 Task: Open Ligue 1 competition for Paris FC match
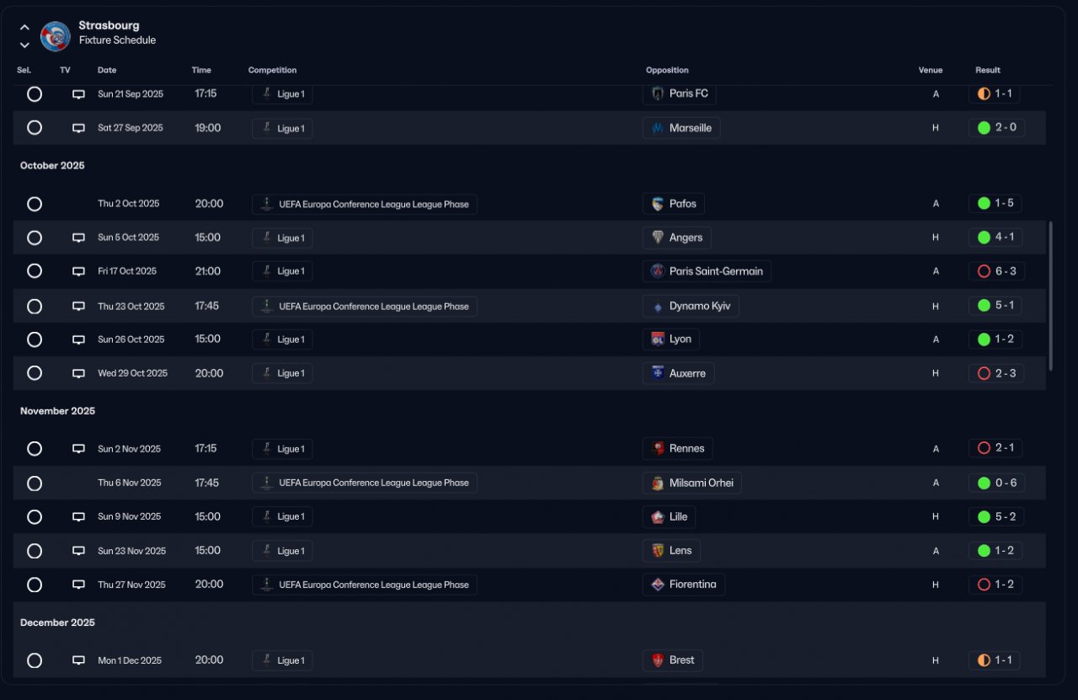point(282,94)
